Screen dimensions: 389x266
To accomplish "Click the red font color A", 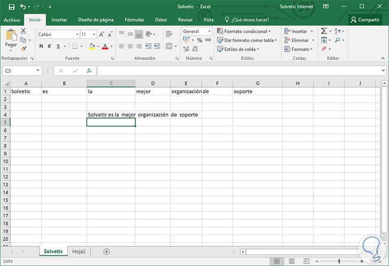I will (x=105, y=46).
